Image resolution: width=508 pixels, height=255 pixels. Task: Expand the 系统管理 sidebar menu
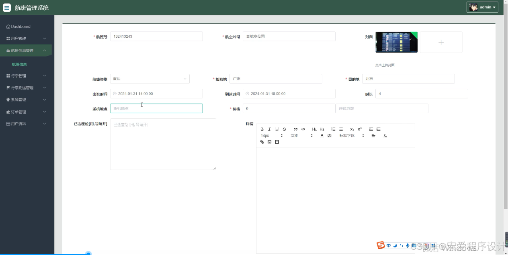tap(26, 100)
